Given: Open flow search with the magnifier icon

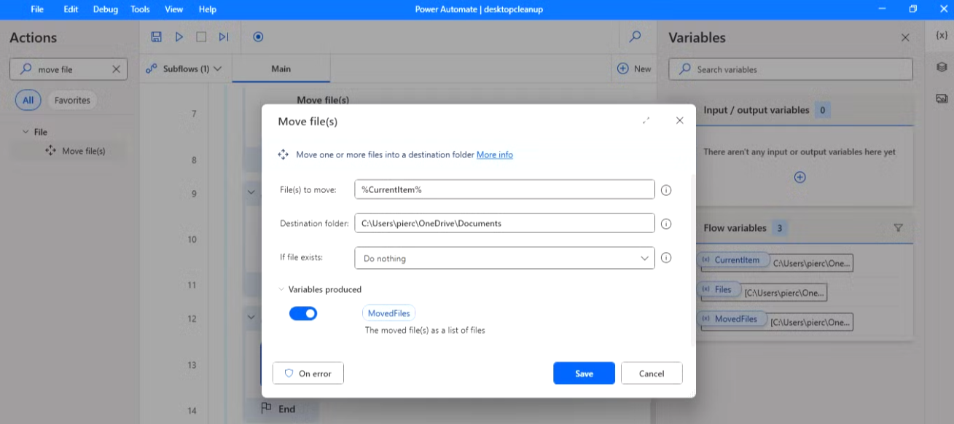Looking at the screenshot, I should 635,36.
